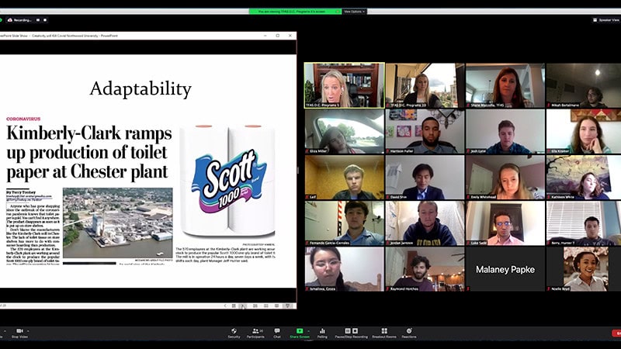Viewport: 621px width, 349px height.
Task: Open the Chat panel
Action: point(277,331)
